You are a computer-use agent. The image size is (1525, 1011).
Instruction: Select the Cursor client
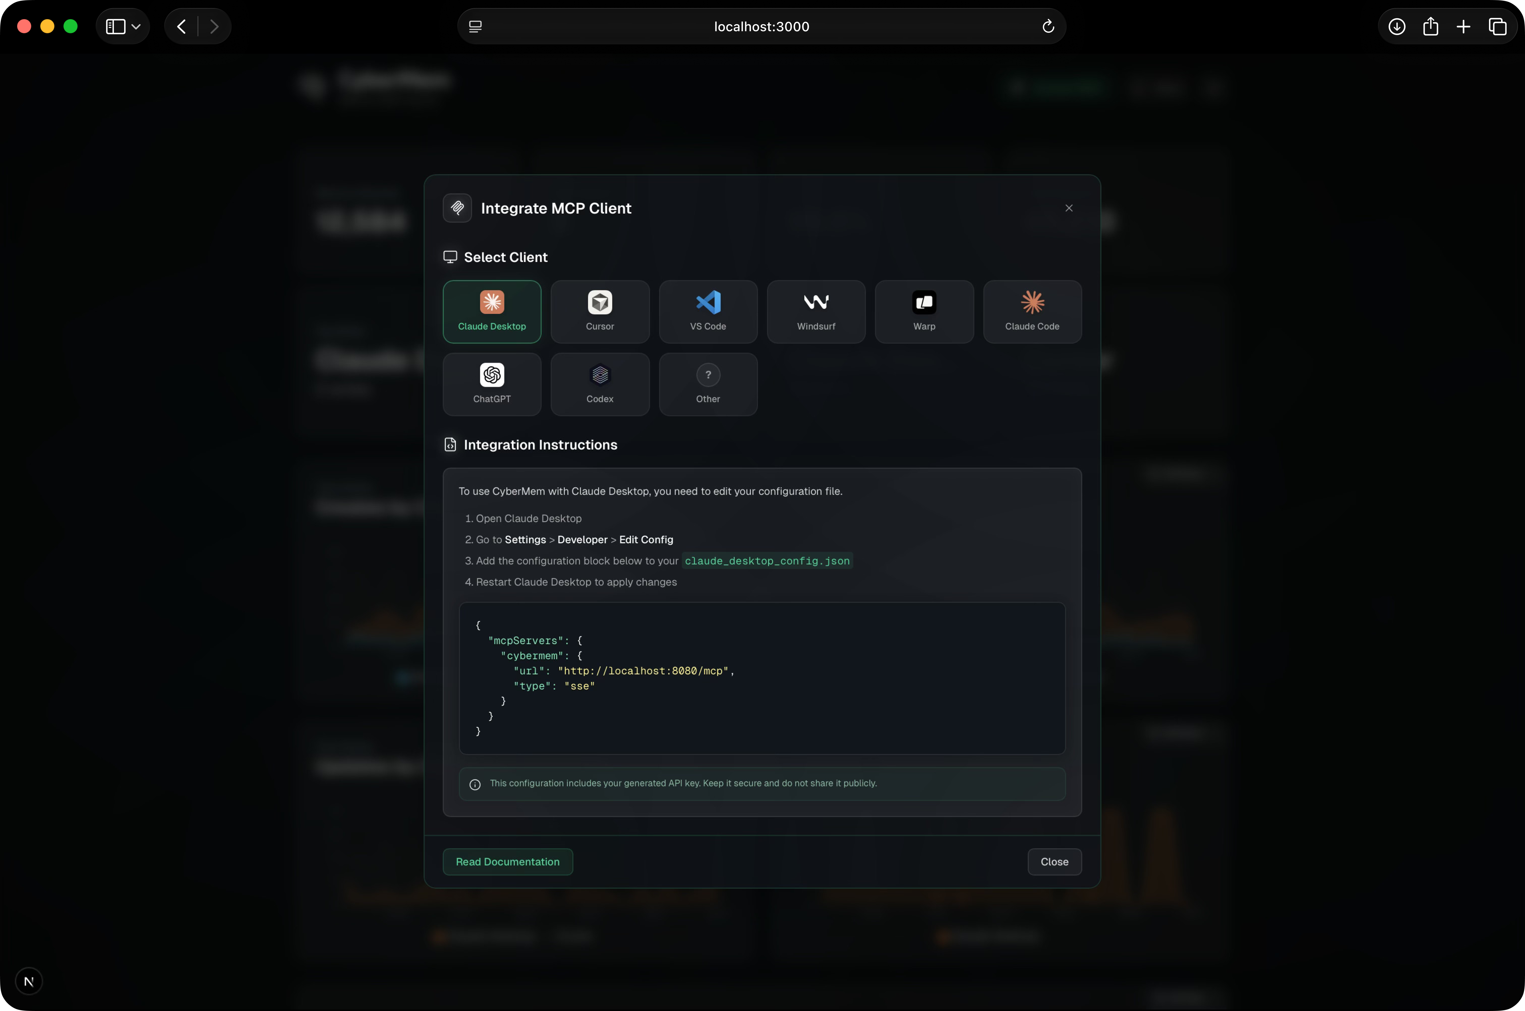(x=600, y=311)
